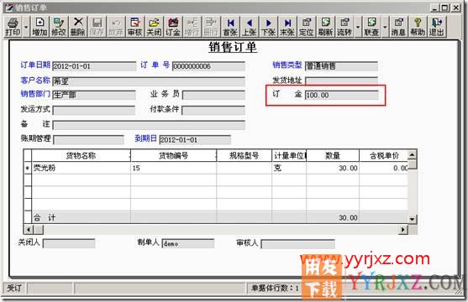Select the 荧光粉 cell in the table
The width and height of the screenshot is (468, 302).
81,168
